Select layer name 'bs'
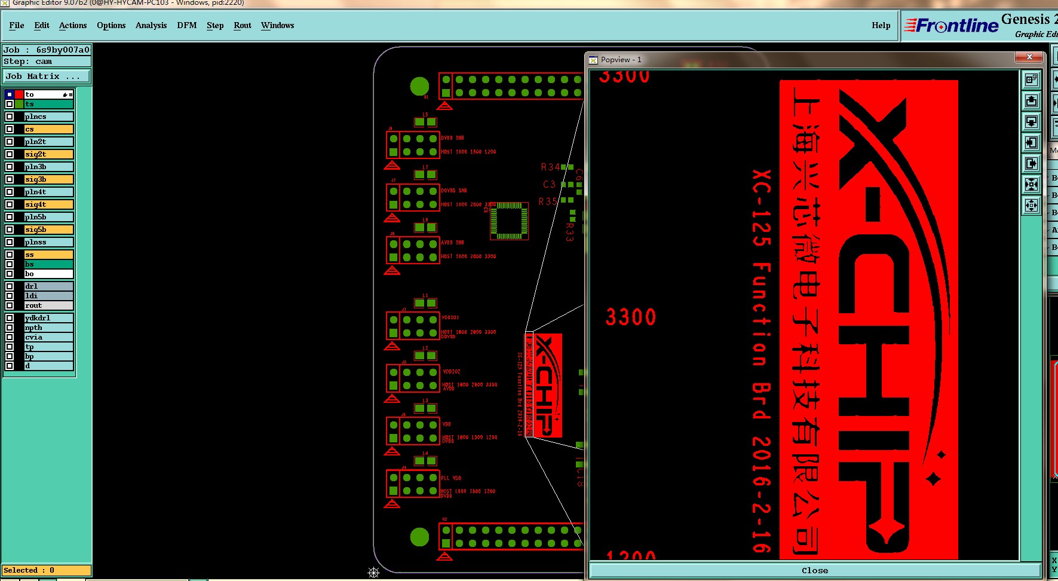1058x581 pixels. 48,264
